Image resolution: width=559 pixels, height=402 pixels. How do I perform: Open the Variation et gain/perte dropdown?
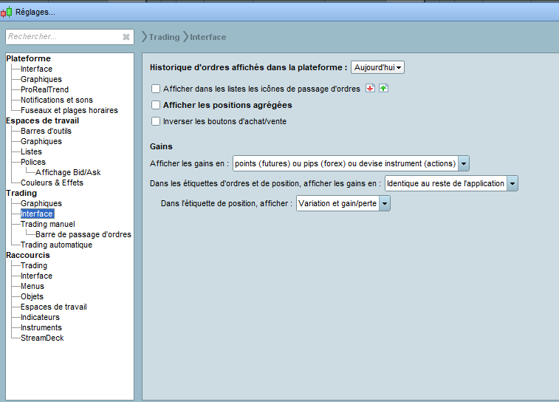coord(343,203)
